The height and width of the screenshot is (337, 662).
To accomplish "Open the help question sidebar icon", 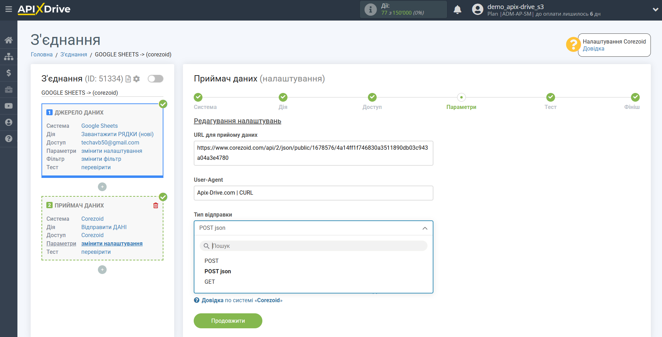I will [9, 139].
